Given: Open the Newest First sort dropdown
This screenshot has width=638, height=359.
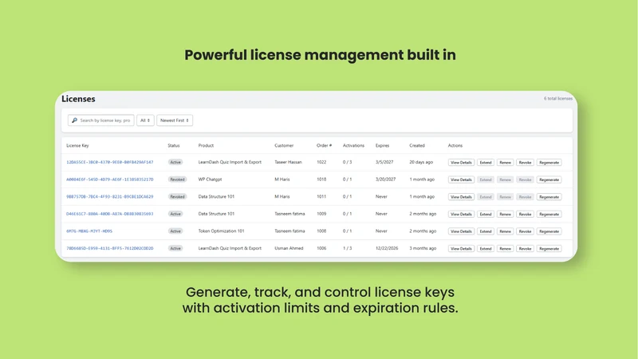Looking at the screenshot, I should pos(175,120).
